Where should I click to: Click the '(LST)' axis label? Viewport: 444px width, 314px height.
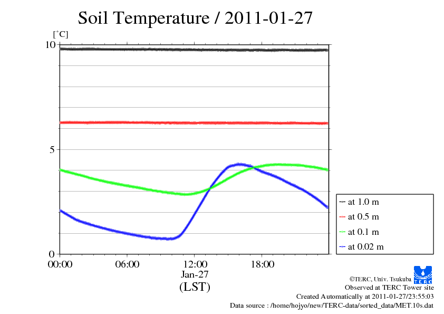[195, 287]
